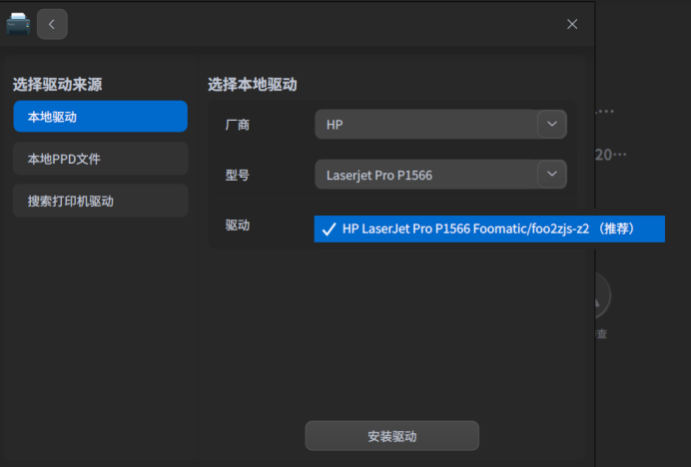691x467 pixels.
Task: Click the 选择本地驱动 heading
Action: (x=252, y=85)
